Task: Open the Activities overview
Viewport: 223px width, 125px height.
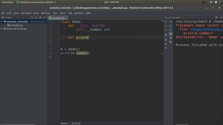Action: pyautogui.click(x=7, y=2)
